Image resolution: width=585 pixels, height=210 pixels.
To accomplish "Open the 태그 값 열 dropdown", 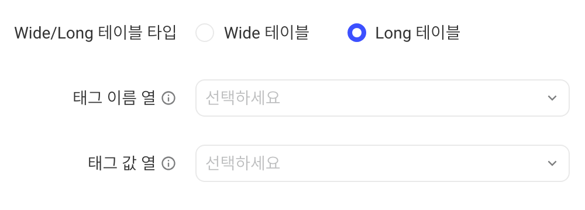I will tap(383, 163).
